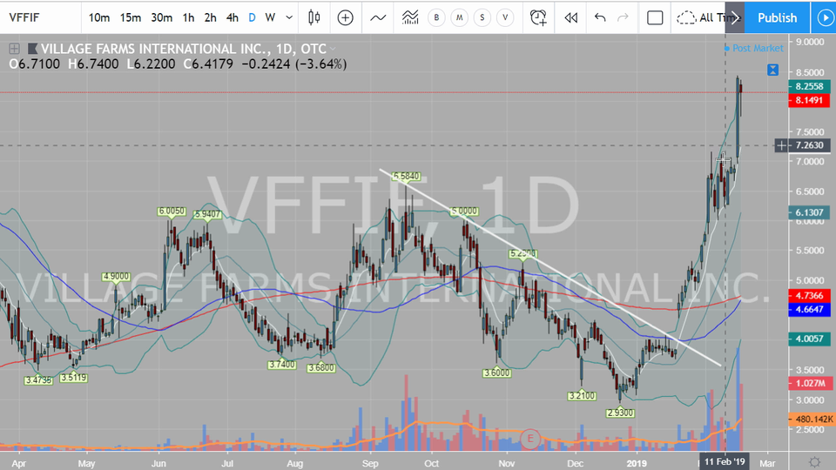Click the orange 480.142K volume average label
Screen dimensions: 836x470
pyautogui.click(x=811, y=420)
